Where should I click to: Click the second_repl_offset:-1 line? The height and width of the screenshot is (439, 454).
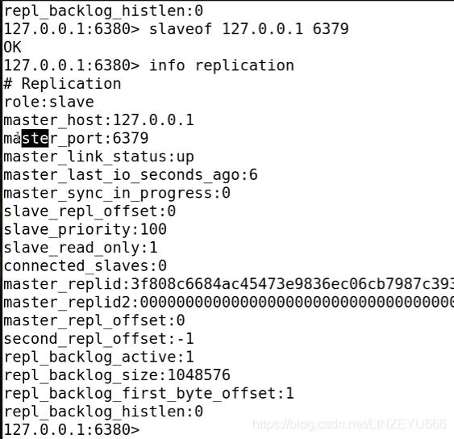click(x=98, y=339)
